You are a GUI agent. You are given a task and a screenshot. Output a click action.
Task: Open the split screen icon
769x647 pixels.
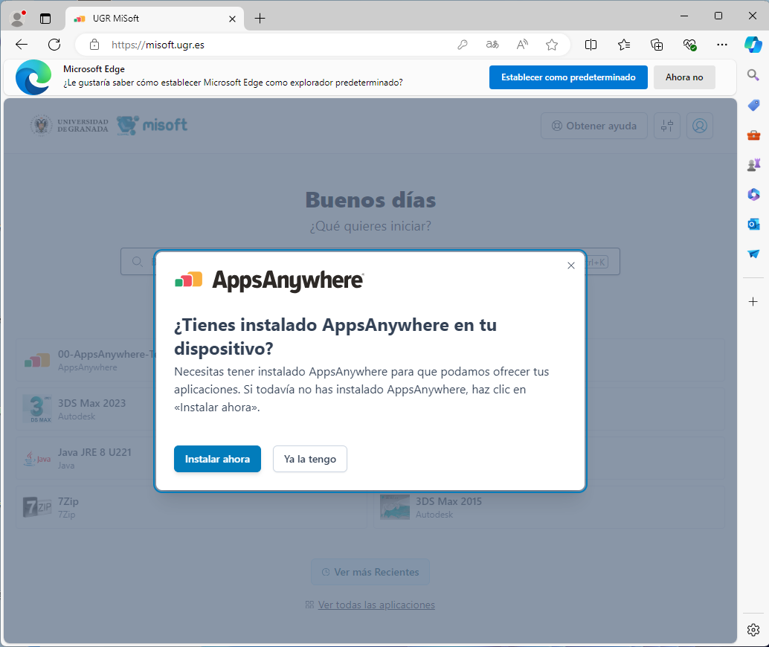coord(591,45)
